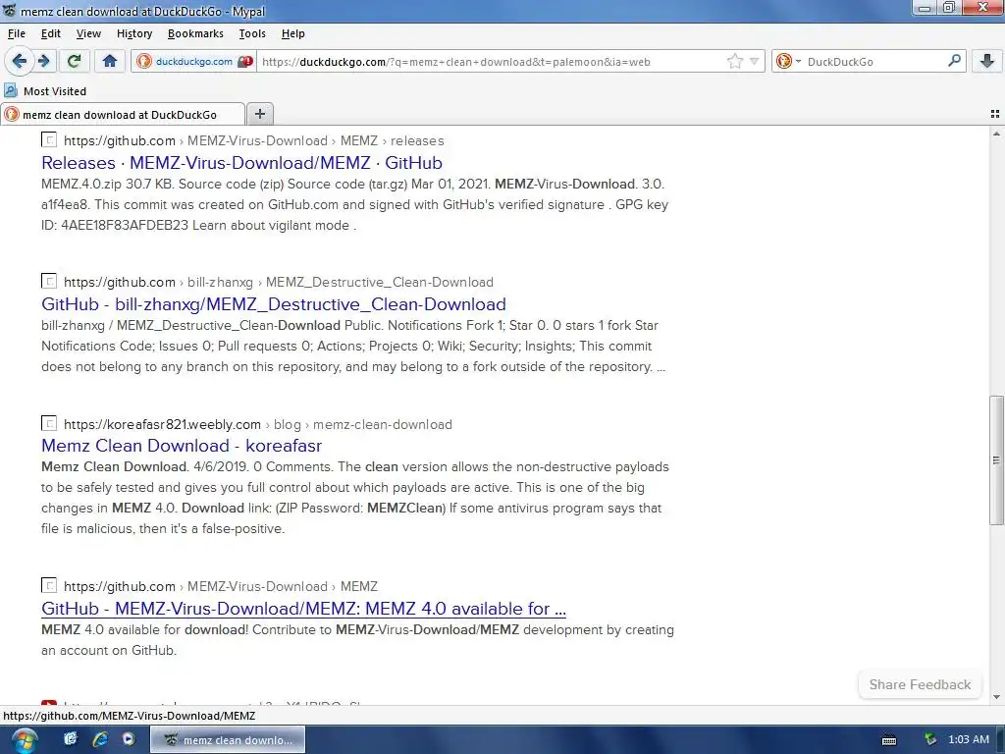
Task: Click the tray icon left of the clock
Action: (930, 740)
